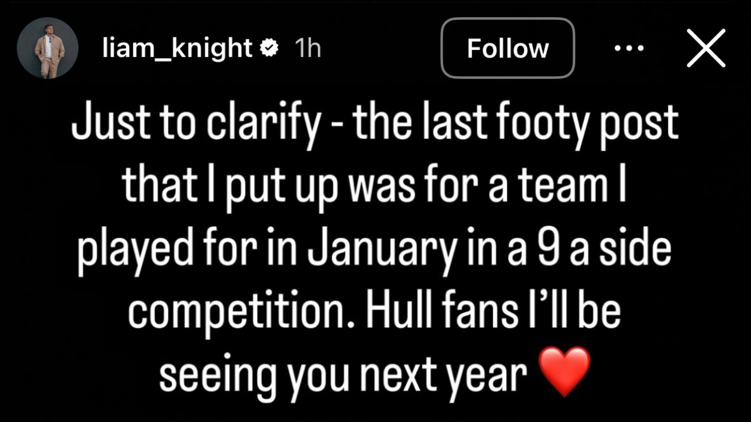Open the three-dot more options menu
751x422 pixels.
click(x=629, y=48)
